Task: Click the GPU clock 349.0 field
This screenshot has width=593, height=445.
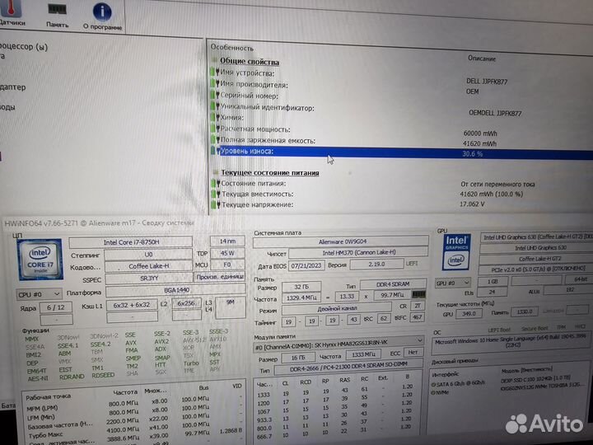Action: 469,313
